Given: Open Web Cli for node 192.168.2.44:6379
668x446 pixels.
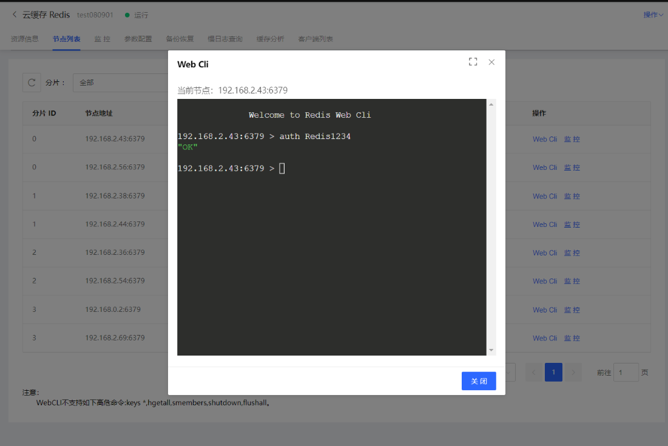Looking at the screenshot, I should click(544, 225).
